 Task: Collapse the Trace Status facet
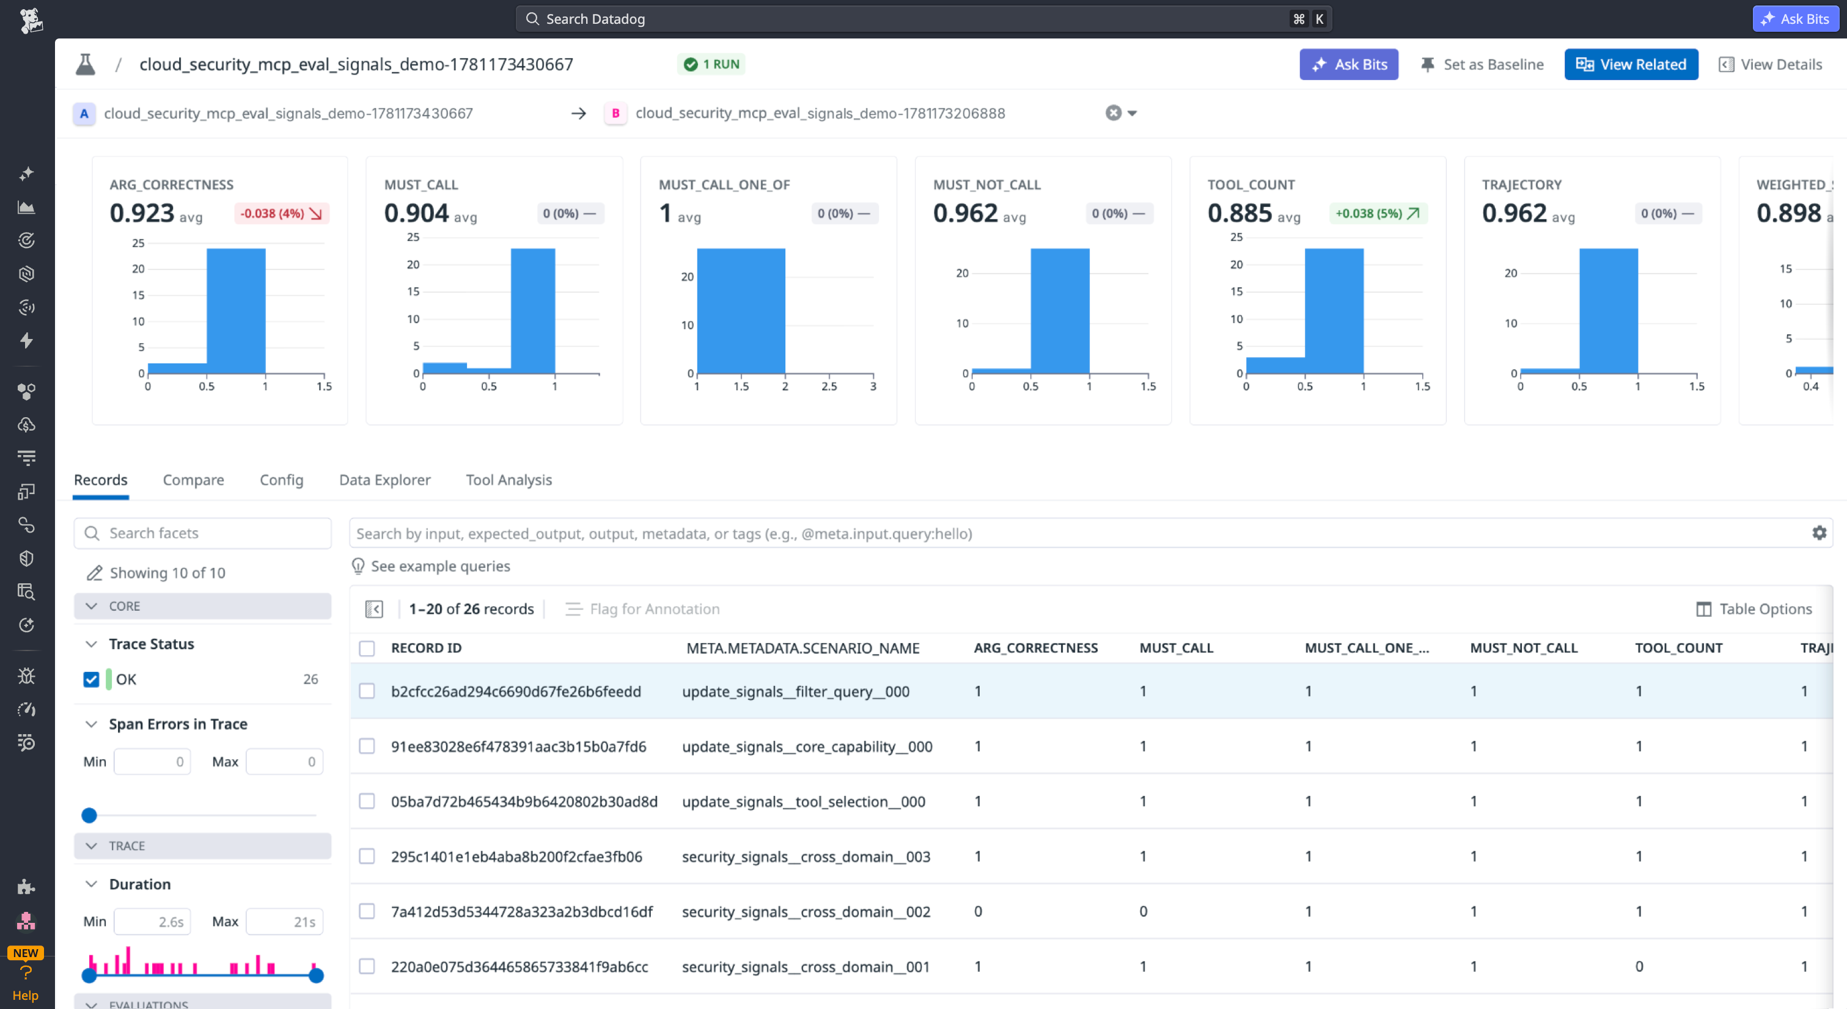91,644
